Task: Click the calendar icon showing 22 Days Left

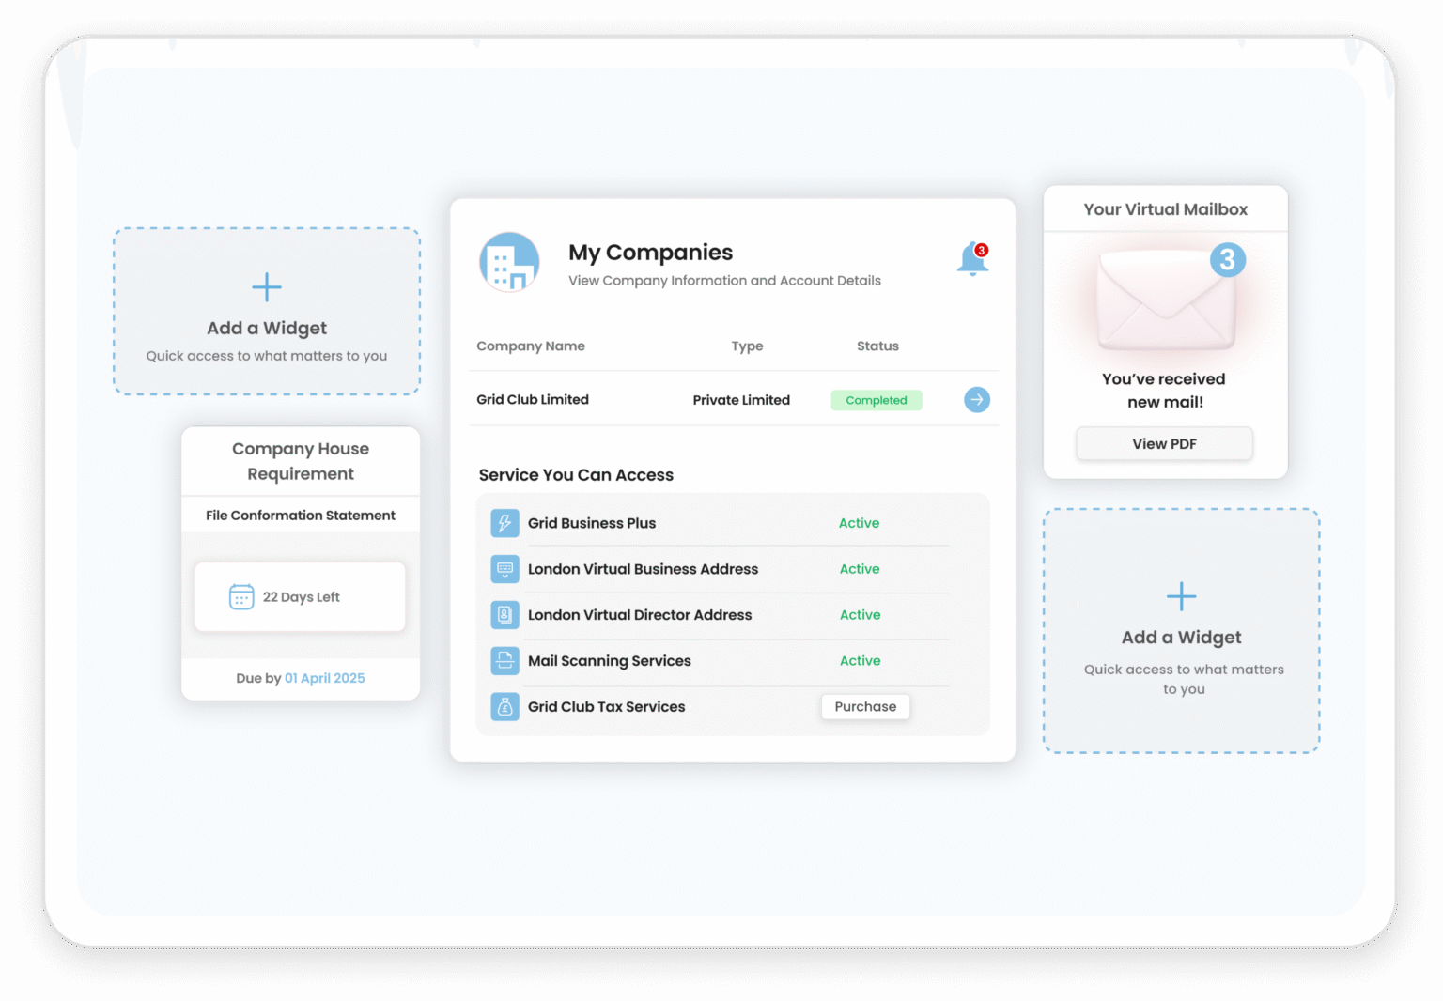Action: [241, 596]
